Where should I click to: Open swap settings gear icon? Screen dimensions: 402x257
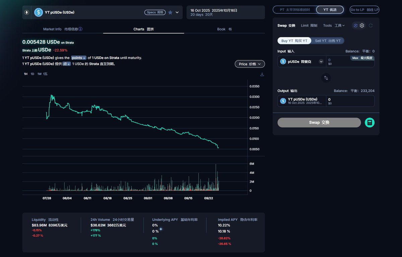click(362, 25)
